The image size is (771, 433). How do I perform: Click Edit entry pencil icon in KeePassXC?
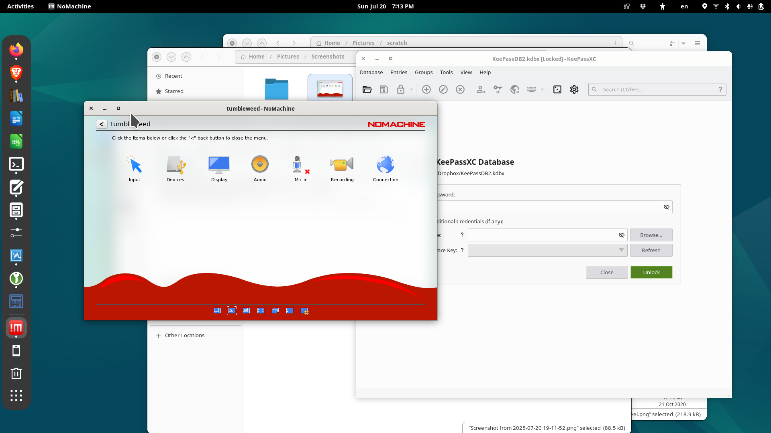443,89
